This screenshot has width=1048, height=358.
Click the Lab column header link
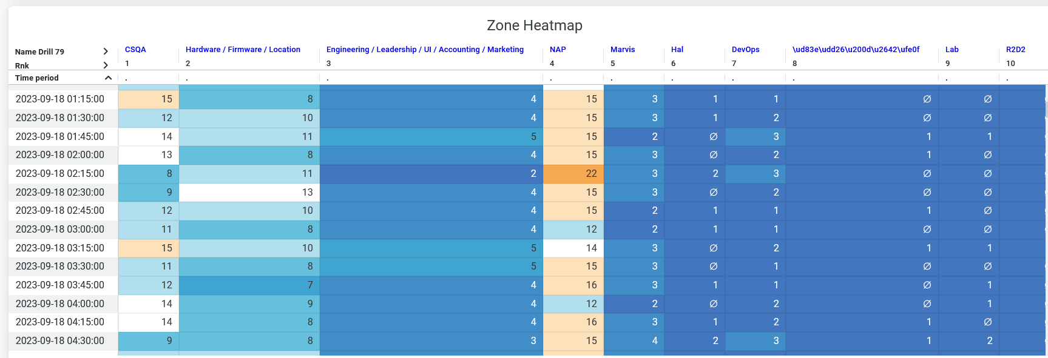952,50
